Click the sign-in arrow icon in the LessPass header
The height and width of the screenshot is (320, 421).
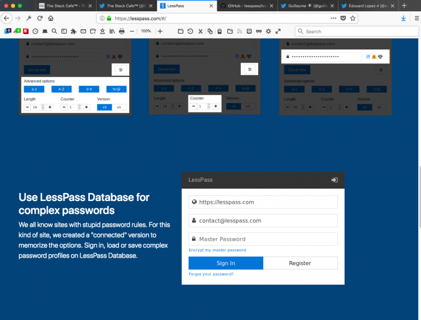[335, 180]
